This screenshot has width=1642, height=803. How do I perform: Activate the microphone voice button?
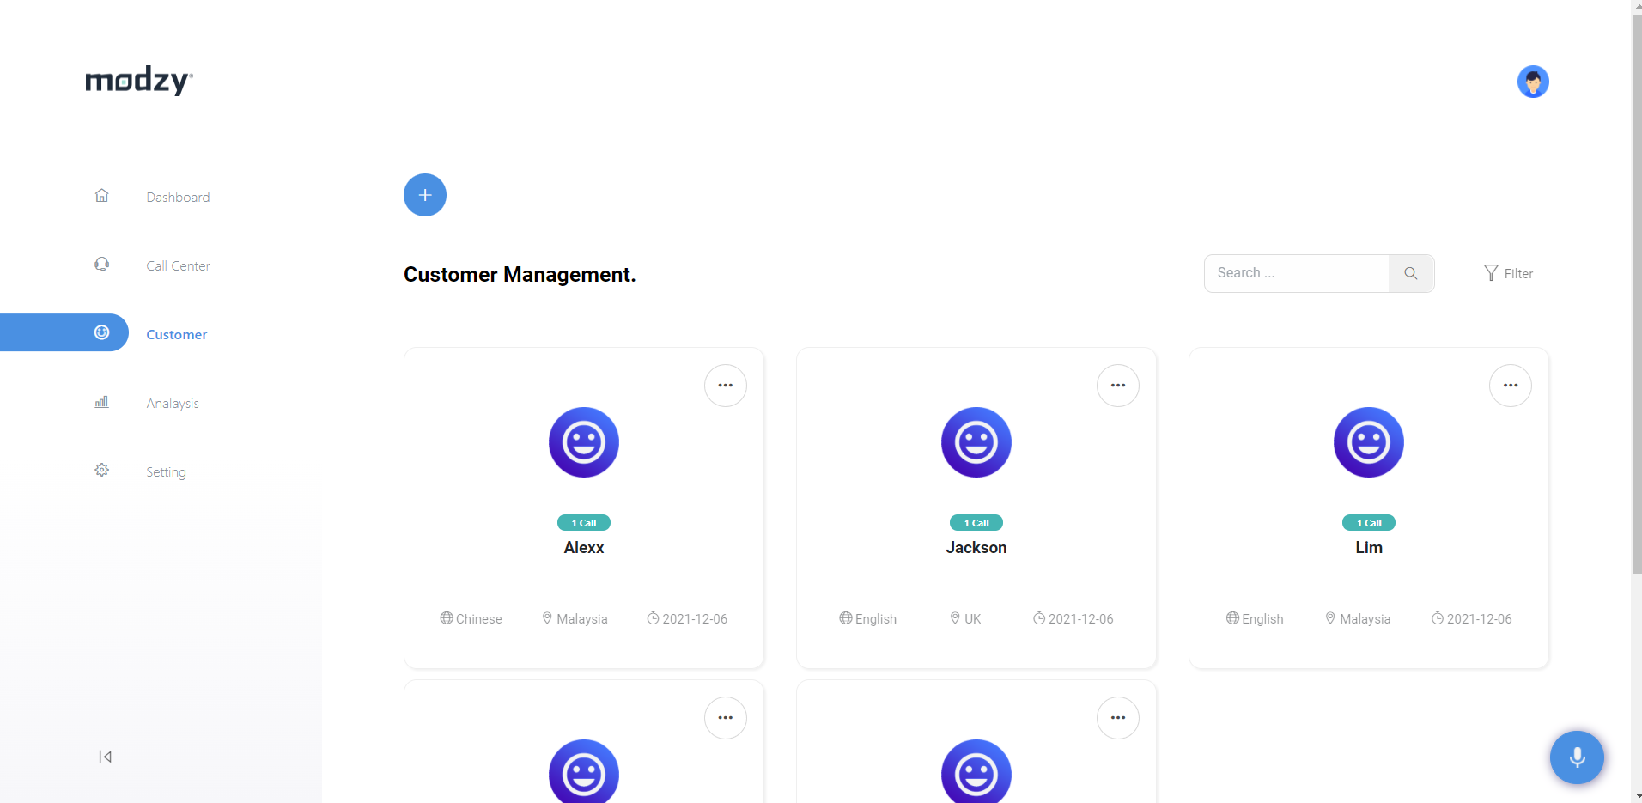tap(1577, 757)
